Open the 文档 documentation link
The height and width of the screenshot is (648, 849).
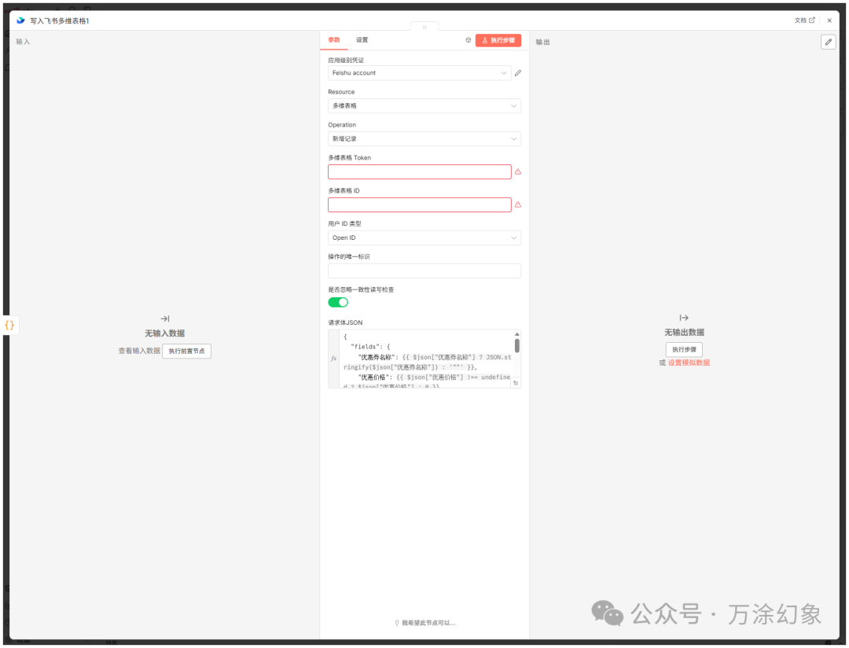804,20
